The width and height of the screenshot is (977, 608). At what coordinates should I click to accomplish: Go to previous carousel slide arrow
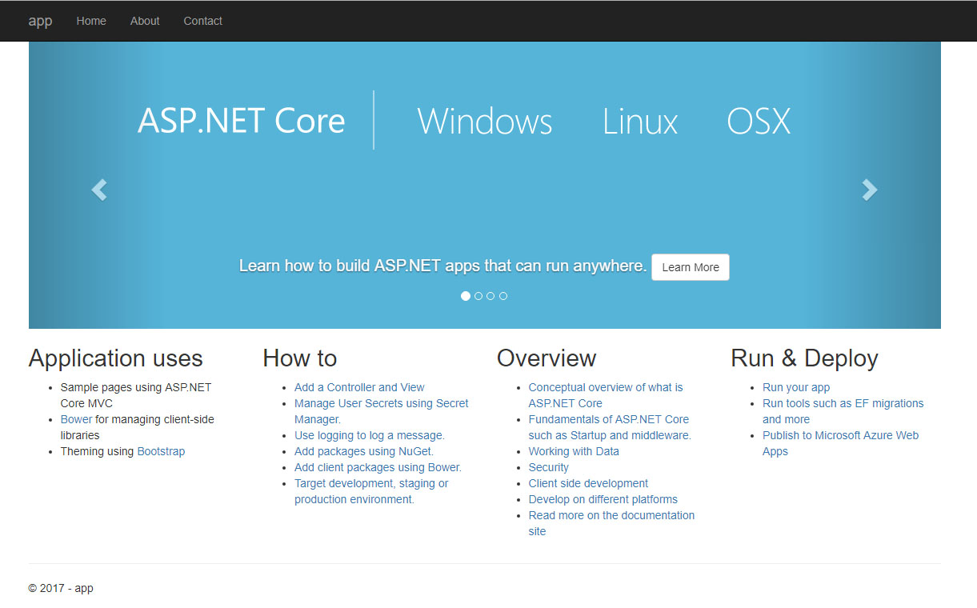pyautogui.click(x=98, y=190)
